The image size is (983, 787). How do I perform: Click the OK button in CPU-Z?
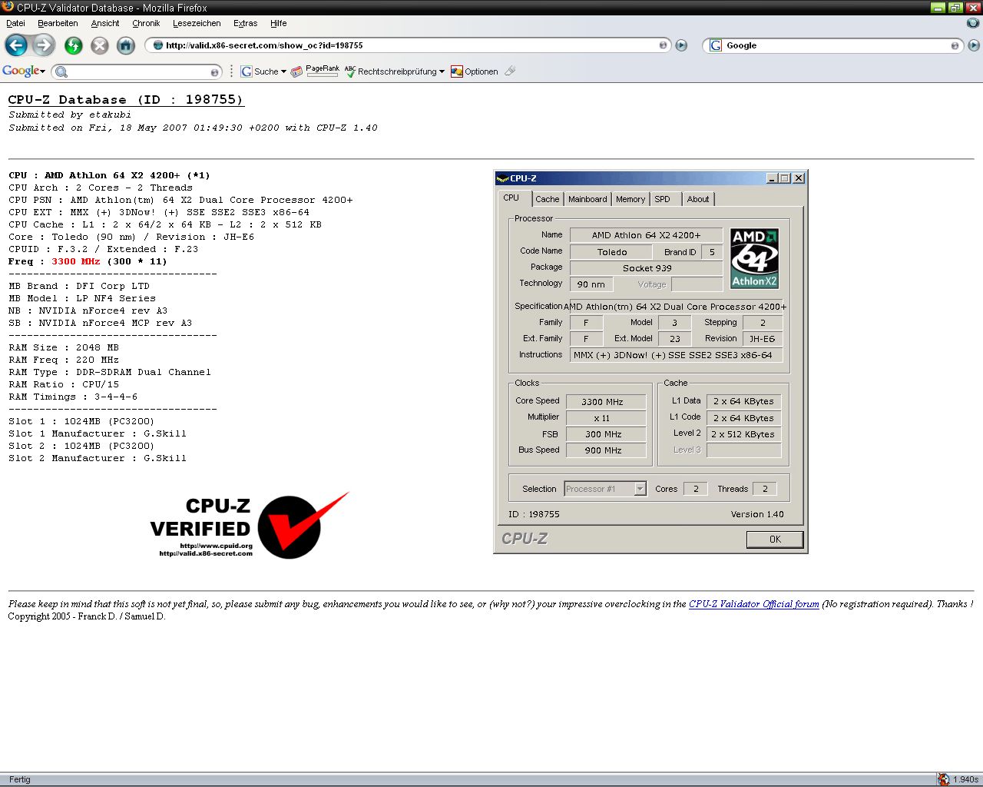pos(775,540)
